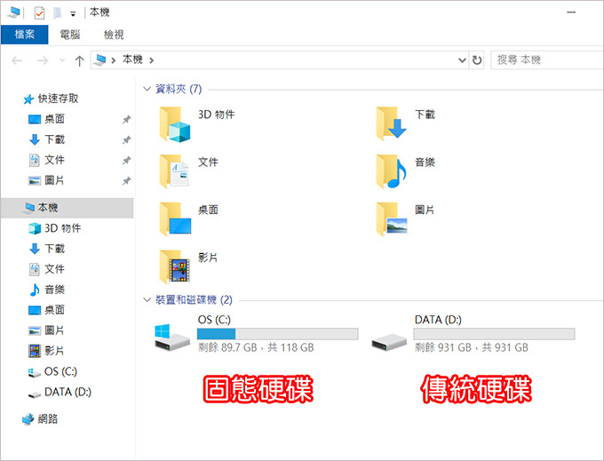Screen dimensions: 604x461
Task: Click the 搜尋 本機 search box
Action: click(547, 60)
